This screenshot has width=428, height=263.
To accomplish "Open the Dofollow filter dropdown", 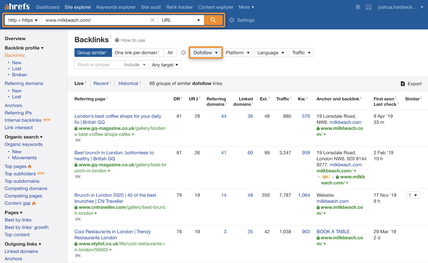I will pyautogui.click(x=205, y=53).
